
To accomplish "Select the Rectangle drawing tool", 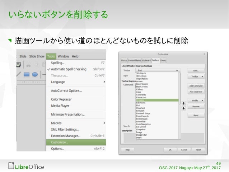I will click(27, 74).
